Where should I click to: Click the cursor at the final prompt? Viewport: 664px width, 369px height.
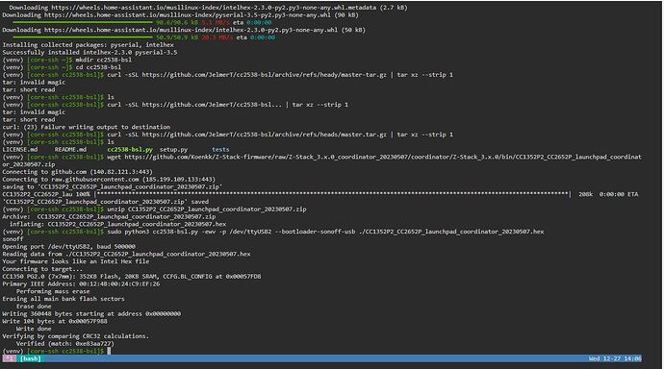point(109,352)
